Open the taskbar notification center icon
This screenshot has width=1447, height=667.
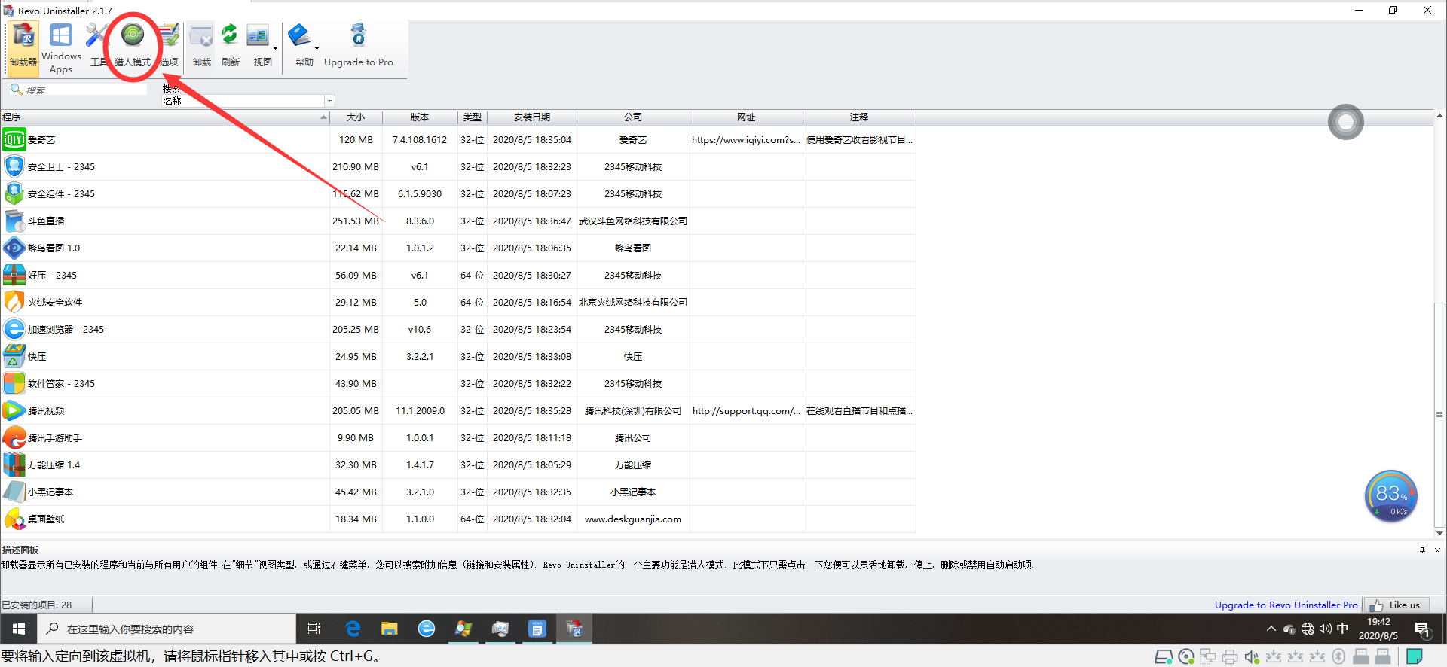pyautogui.click(x=1422, y=629)
